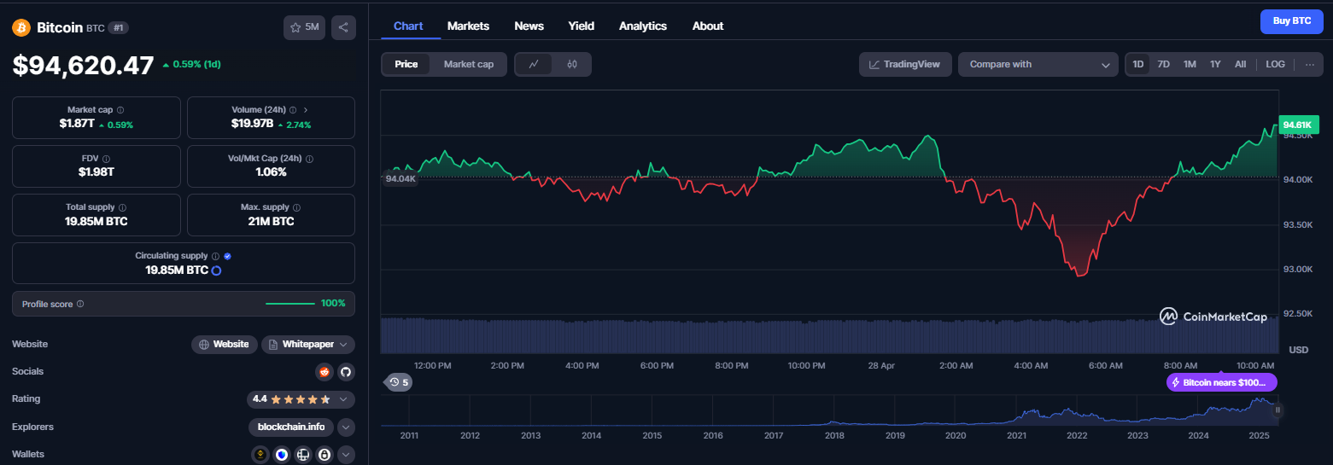Click the Total supply info icon
The height and width of the screenshot is (465, 1333).
[x=123, y=207]
